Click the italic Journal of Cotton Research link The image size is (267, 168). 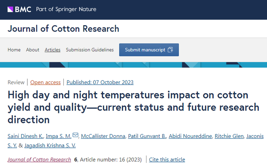[39, 160]
